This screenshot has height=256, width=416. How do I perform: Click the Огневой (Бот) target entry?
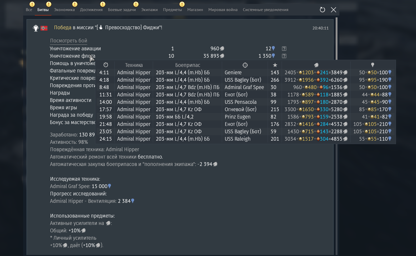pyautogui.click(x=241, y=109)
